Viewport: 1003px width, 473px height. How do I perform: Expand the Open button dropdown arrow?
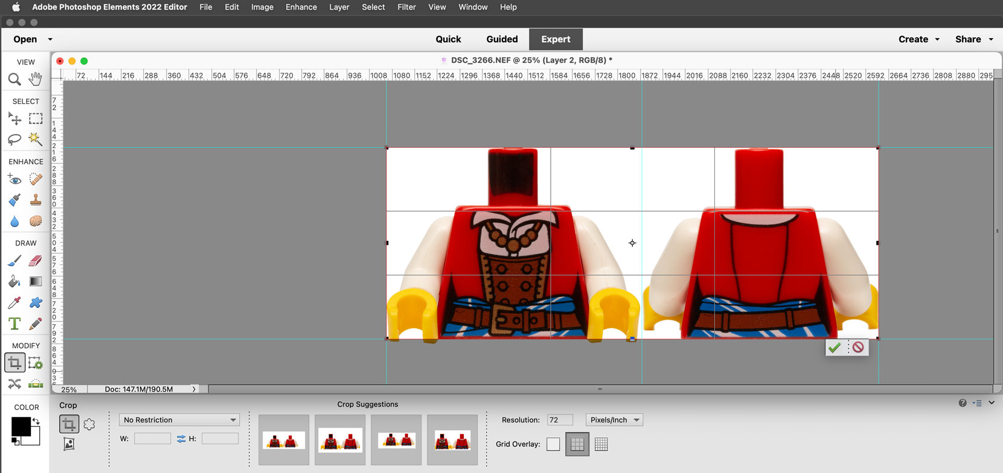pyautogui.click(x=50, y=40)
